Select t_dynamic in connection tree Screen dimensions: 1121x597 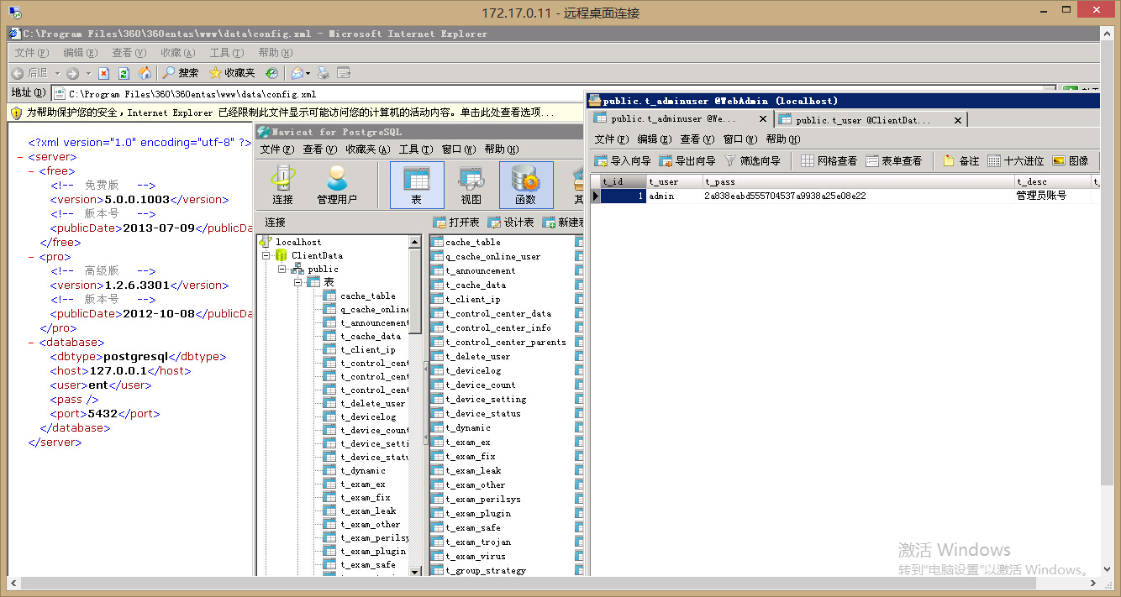[363, 470]
